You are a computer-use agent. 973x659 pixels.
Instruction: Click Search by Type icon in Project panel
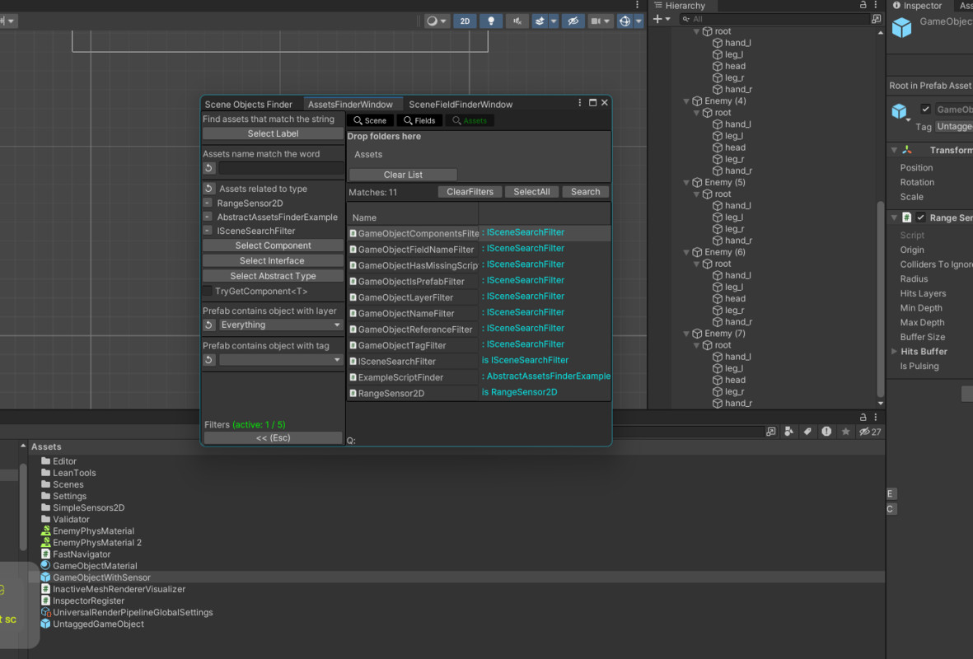(x=789, y=432)
